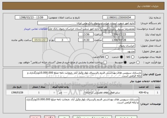Click service code cell ج-43-439

[x=144, y=92]
